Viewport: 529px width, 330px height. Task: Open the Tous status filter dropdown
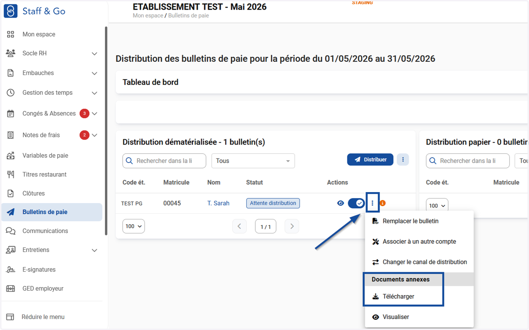point(253,161)
